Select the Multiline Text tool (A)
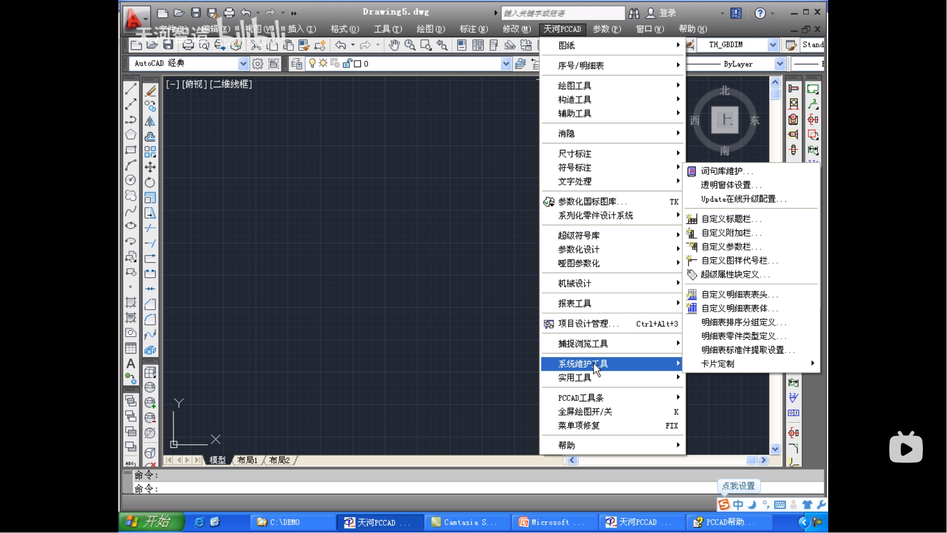Viewport: 947px width, 533px height. pyautogui.click(x=131, y=363)
